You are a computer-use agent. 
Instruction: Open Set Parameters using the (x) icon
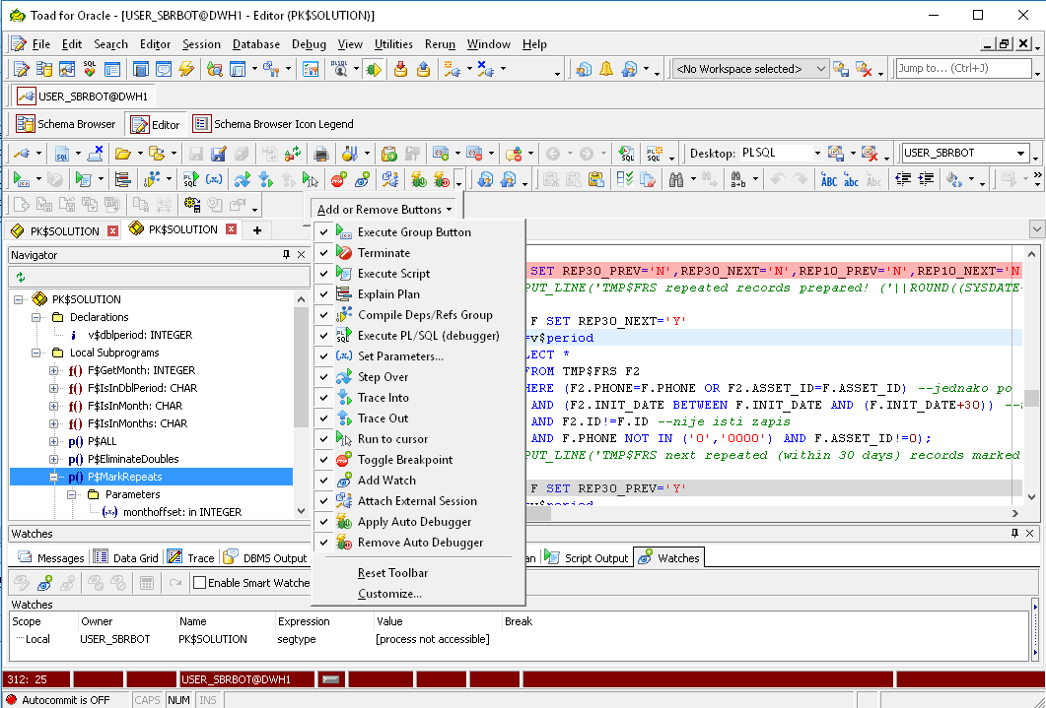(x=212, y=179)
